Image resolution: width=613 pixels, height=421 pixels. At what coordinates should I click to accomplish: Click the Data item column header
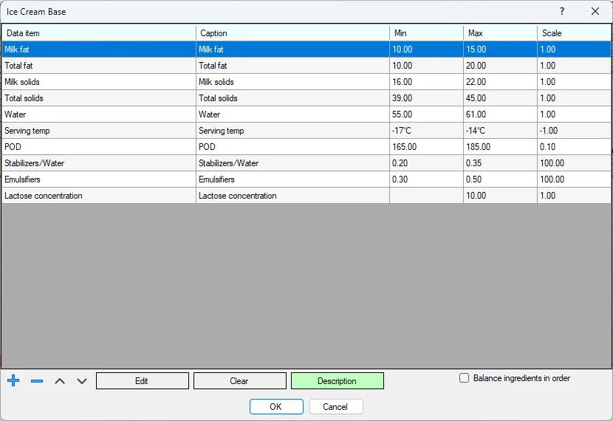[x=99, y=32]
